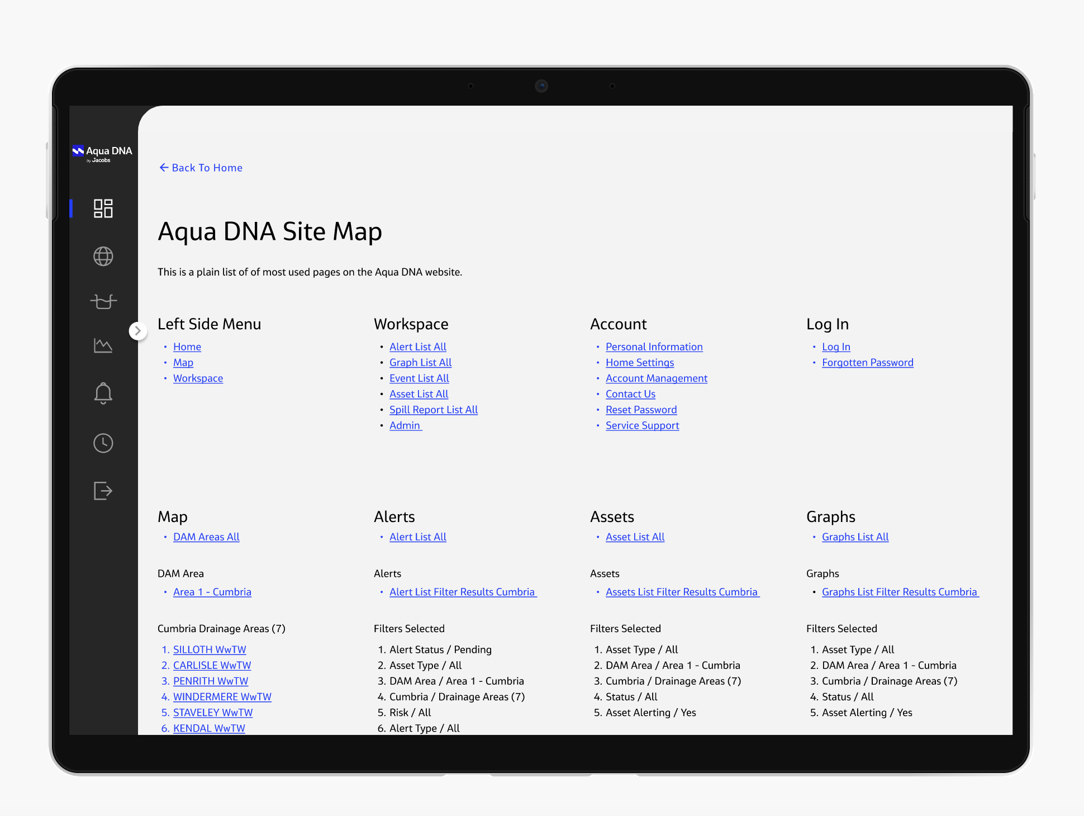Select Area 1 - Cumbria link
The height and width of the screenshot is (816, 1084).
coord(212,592)
